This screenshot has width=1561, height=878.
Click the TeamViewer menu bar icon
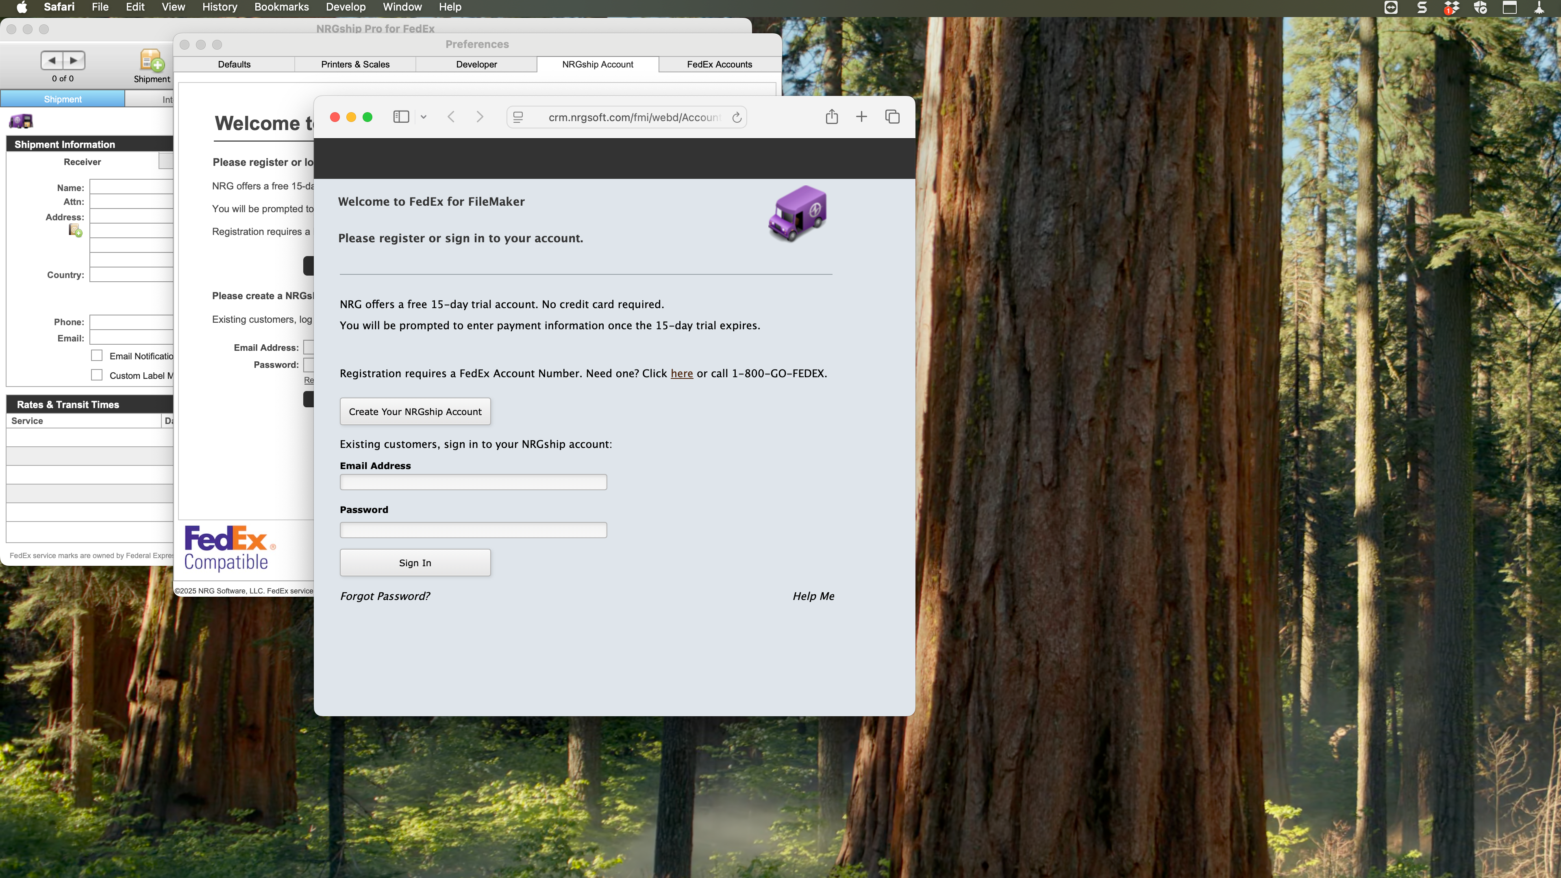tap(1391, 7)
